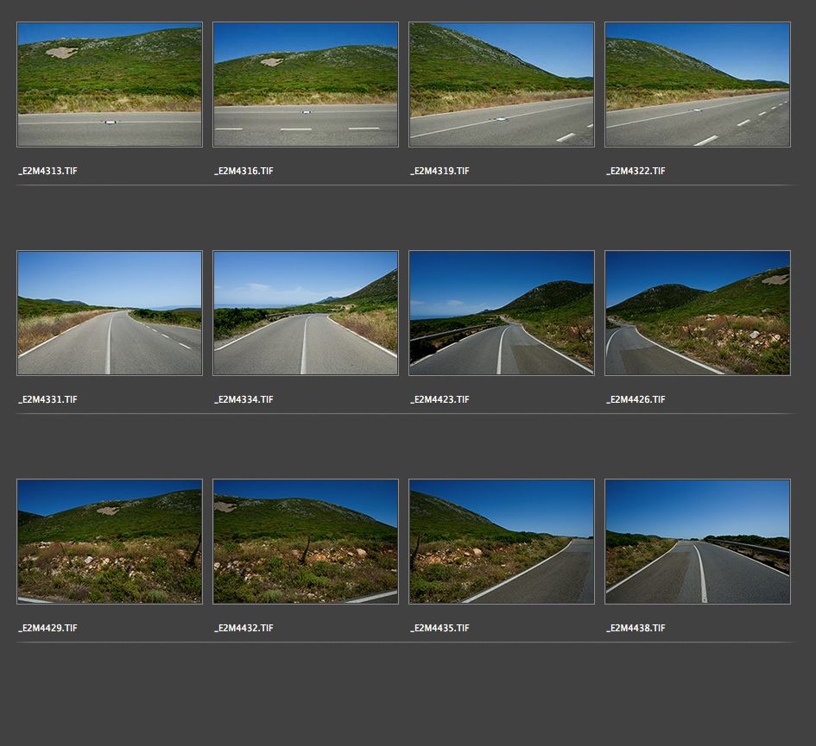Click the _E2M4322.TIF filename text
This screenshot has height=746, width=816.
(x=636, y=172)
